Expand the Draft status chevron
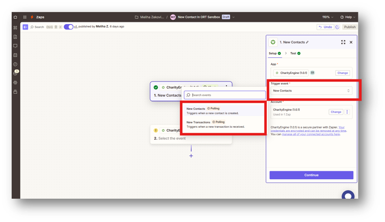 pyautogui.click(x=233, y=17)
